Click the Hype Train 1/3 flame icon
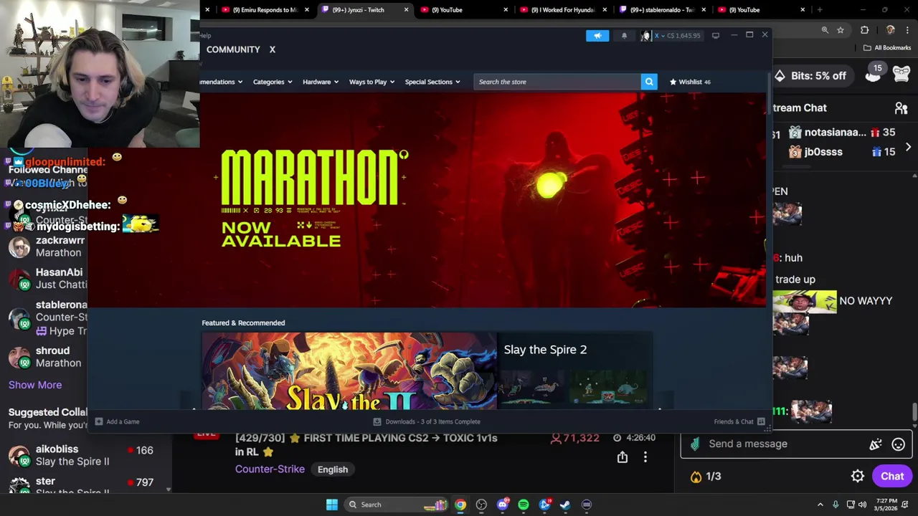Screen dimensions: 918x516 click(x=696, y=477)
